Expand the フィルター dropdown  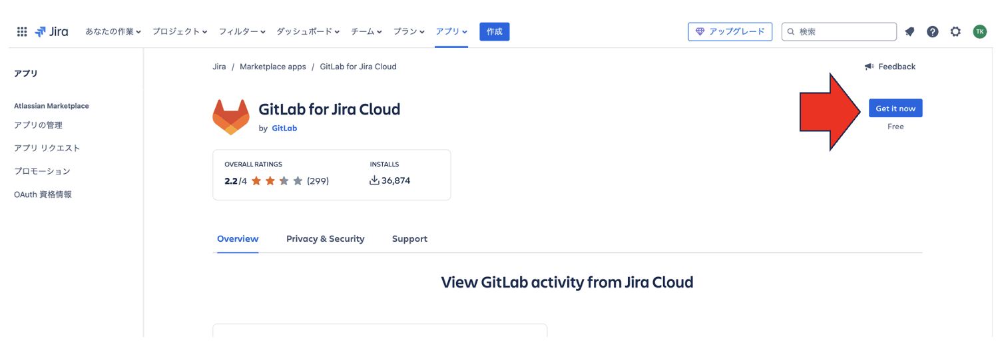242,31
